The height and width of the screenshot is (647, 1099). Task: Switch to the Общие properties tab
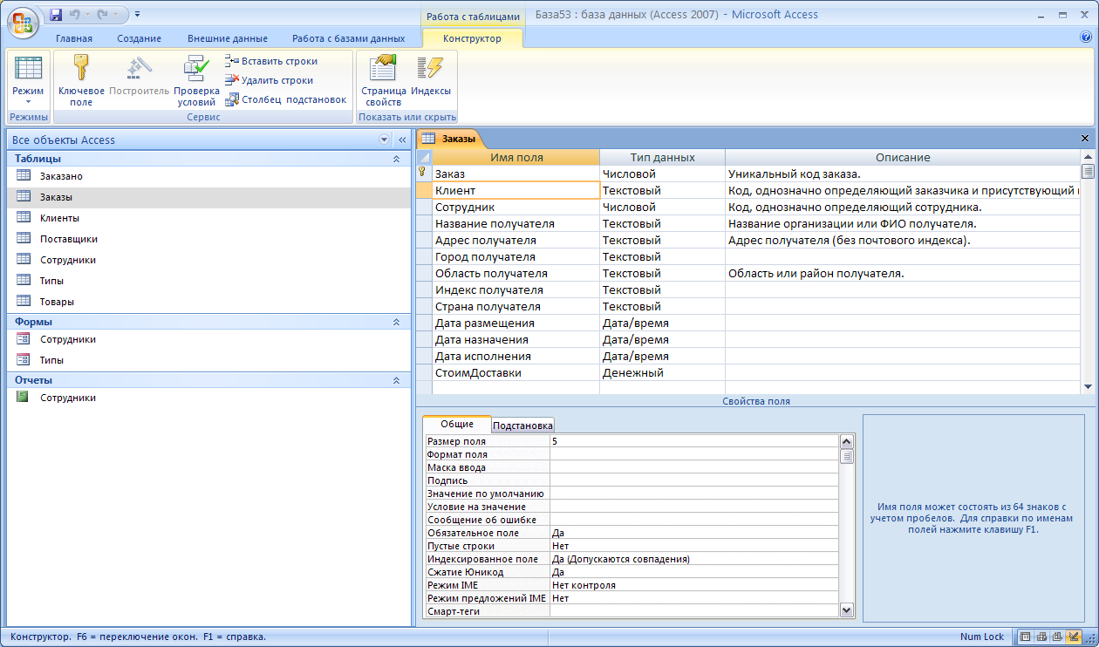click(457, 424)
